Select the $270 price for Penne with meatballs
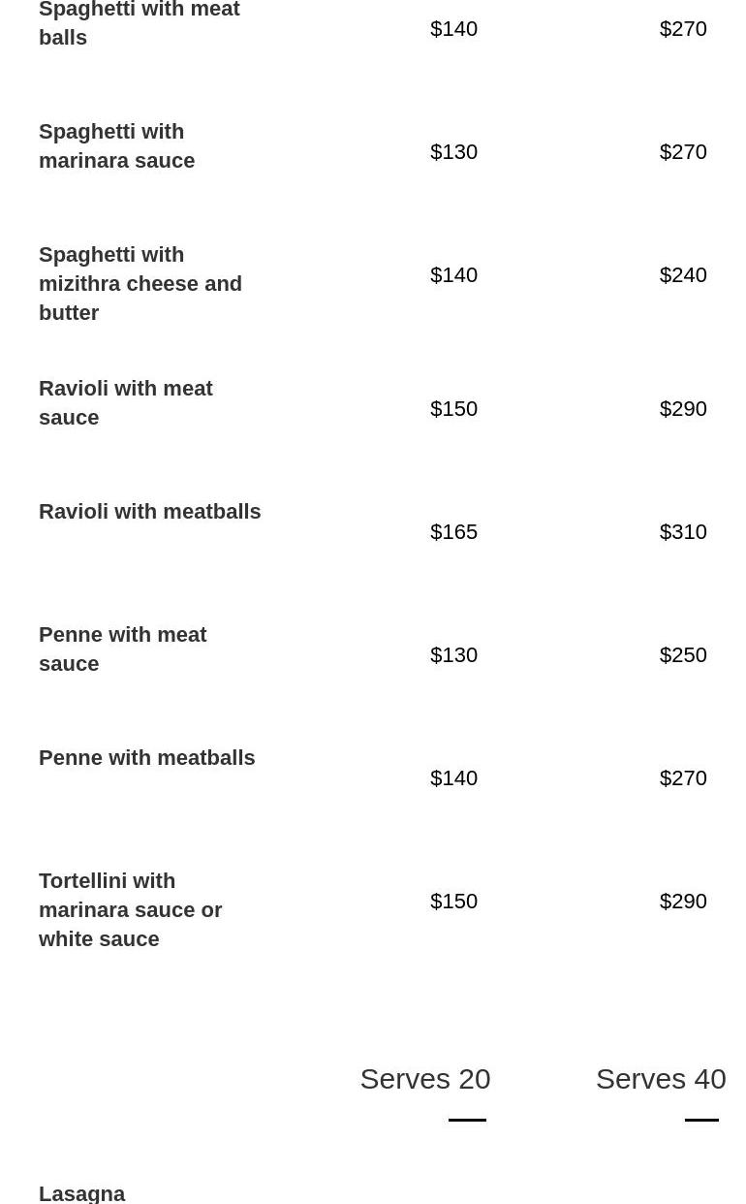This screenshot has width=746, height=1204. [x=683, y=777]
